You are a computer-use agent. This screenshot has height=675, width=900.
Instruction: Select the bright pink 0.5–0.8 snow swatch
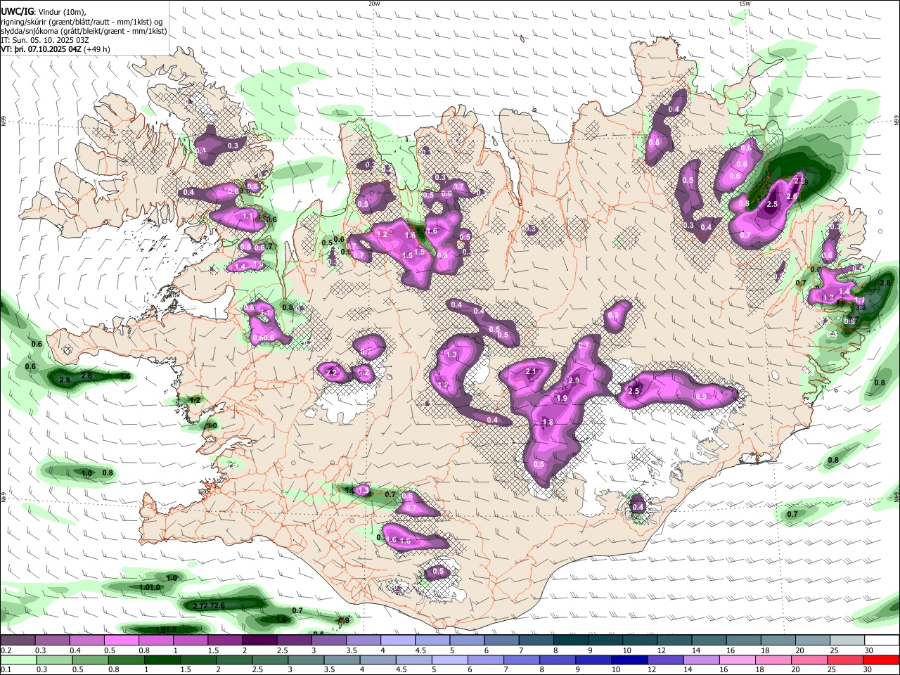coord(121,641)
